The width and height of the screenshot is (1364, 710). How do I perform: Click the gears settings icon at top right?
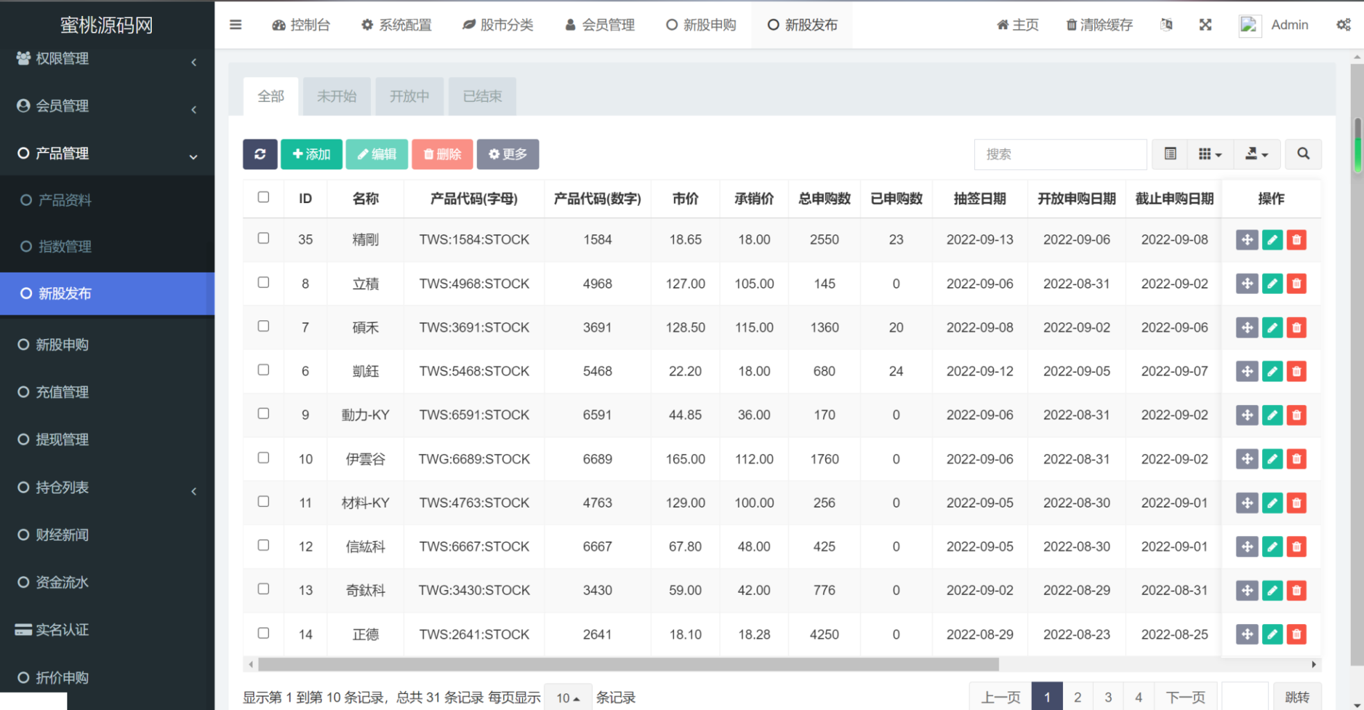[1343, 24]
